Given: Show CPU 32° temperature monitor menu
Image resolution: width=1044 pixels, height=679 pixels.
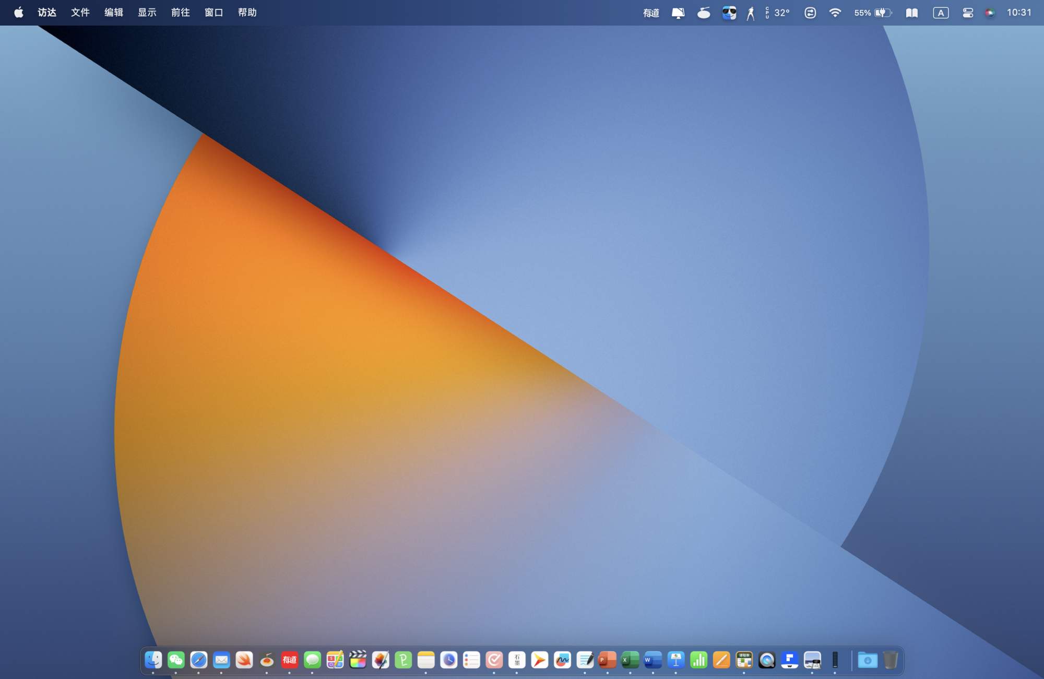Looking at the screenshot, I should 777,13.
